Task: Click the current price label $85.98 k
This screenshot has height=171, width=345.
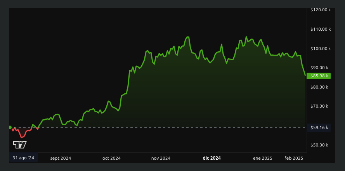Action: coord(319,76)
